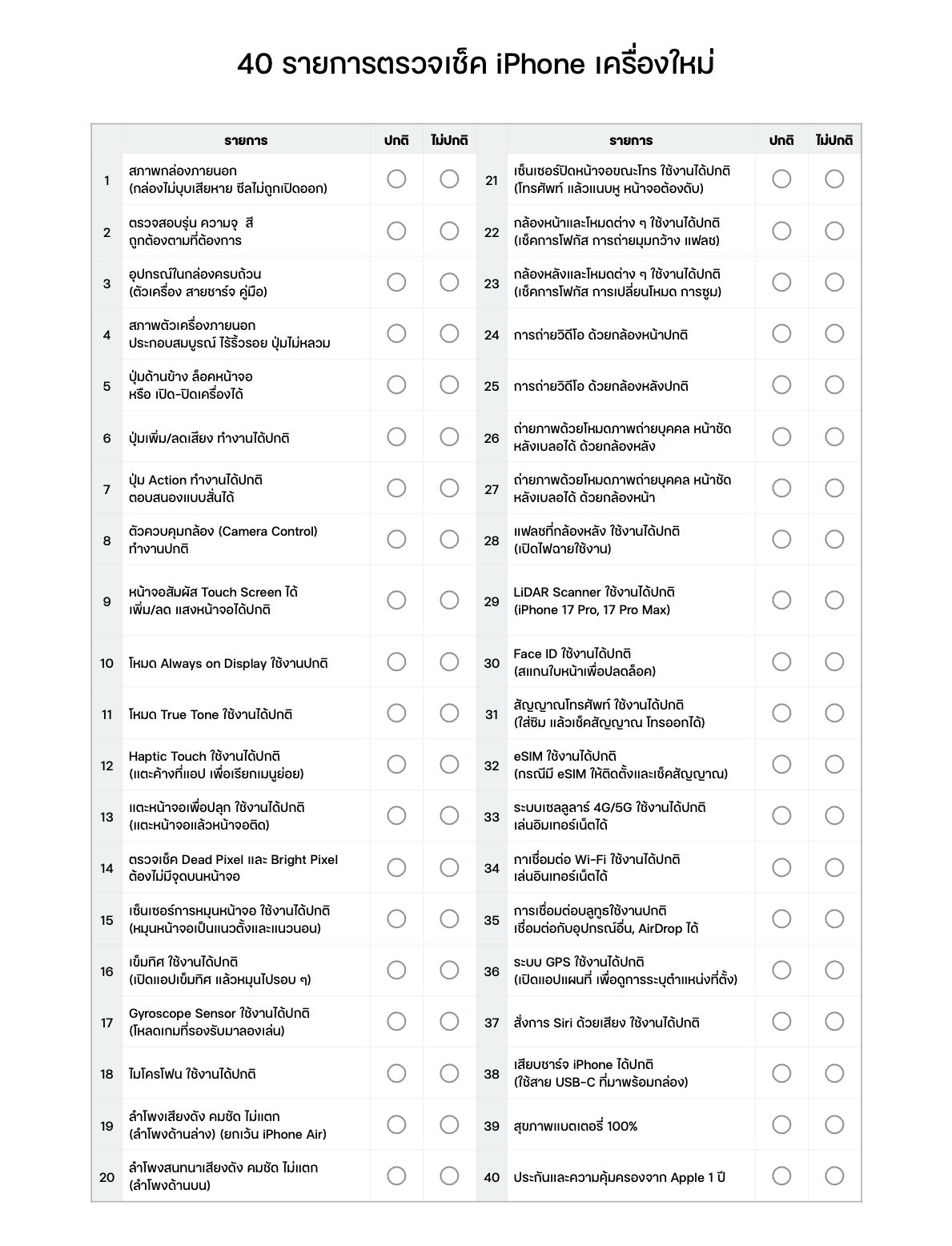
Task: Mark item 30 Face ID as ไม่ปกติ
Action: point(834,661)
